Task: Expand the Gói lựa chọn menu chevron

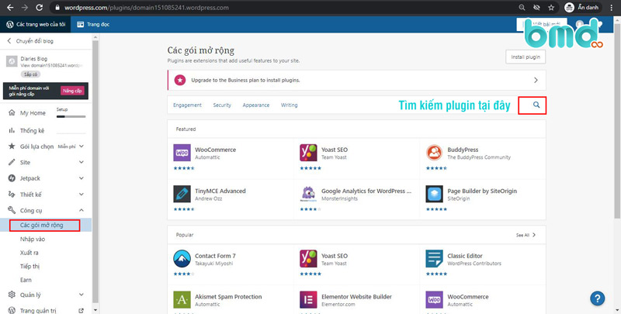Action: [82, 147]
